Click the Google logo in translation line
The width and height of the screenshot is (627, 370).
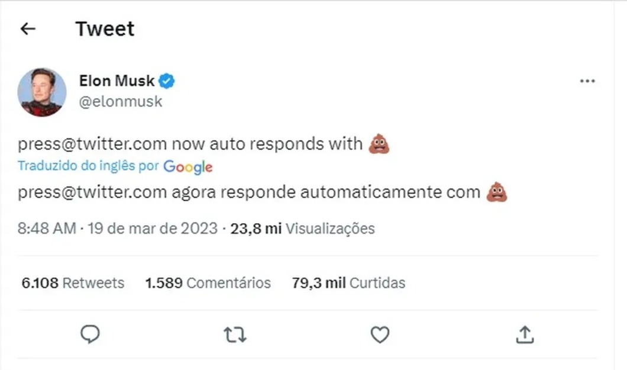click(x=188, y=167)
